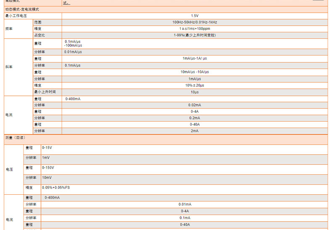
Task: Click the 100Hz-50kHz/0.01Hz-1kHz frequency range cell
Action: pyautogui.click(x=195, y=22)
